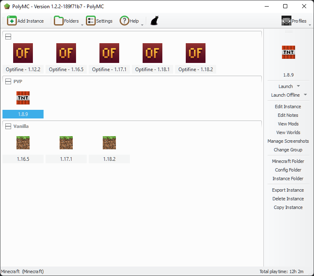Collapse the Vanilla group
This screenshot has width=314, height=276.
tap(8, 126)
